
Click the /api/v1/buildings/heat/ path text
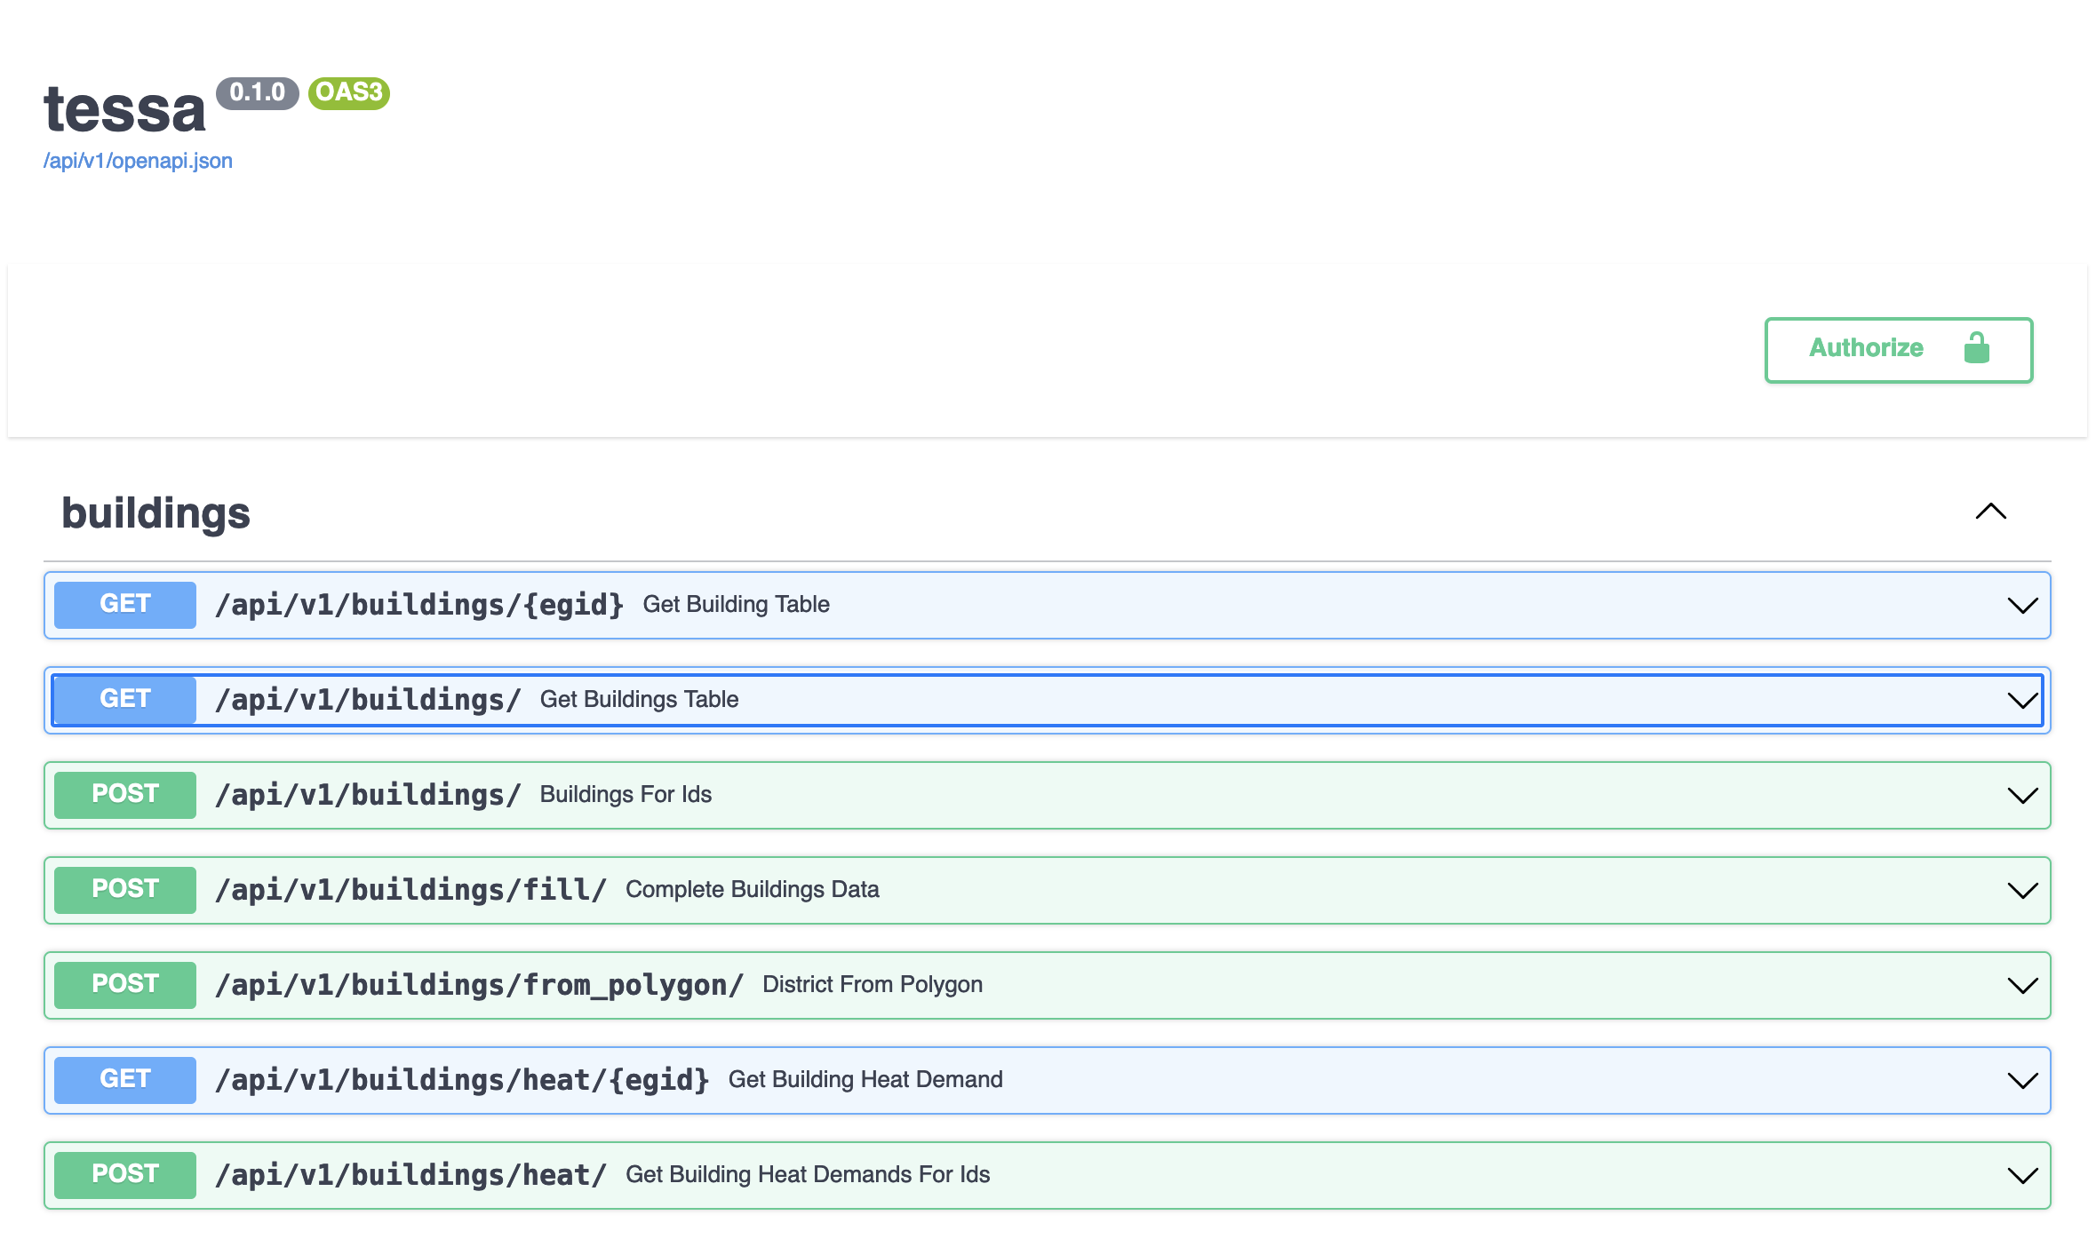pyautogui.click(x=410, y=1175)
